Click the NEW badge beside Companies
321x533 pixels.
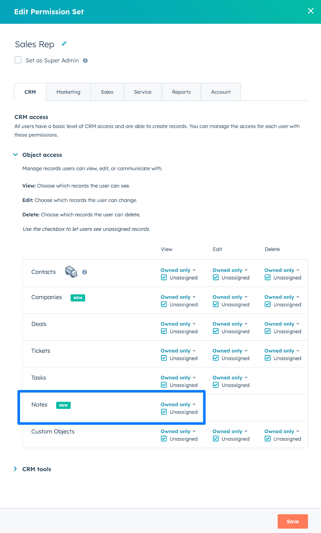pyautogui.click(x=78, y=298)
